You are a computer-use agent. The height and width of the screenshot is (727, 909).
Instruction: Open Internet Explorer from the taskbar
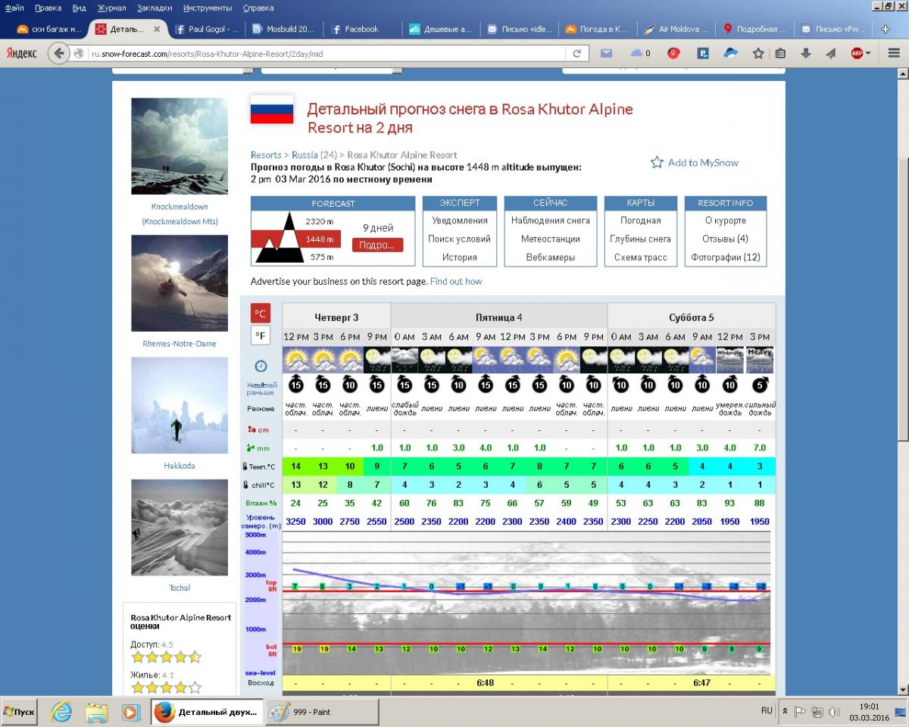[61, 712]
